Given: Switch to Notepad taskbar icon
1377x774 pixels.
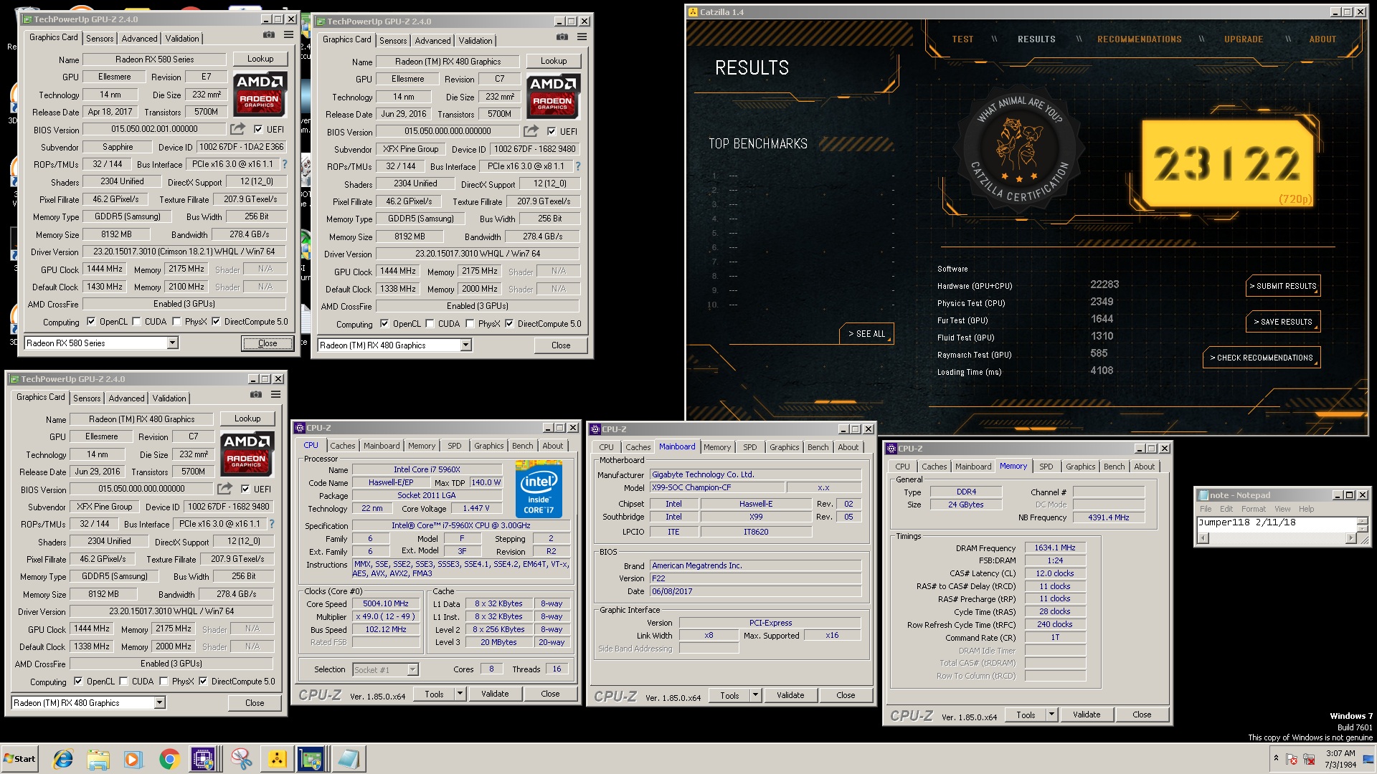Looking at the screenshot, I should pyautogui.click(x=349, y=759).
